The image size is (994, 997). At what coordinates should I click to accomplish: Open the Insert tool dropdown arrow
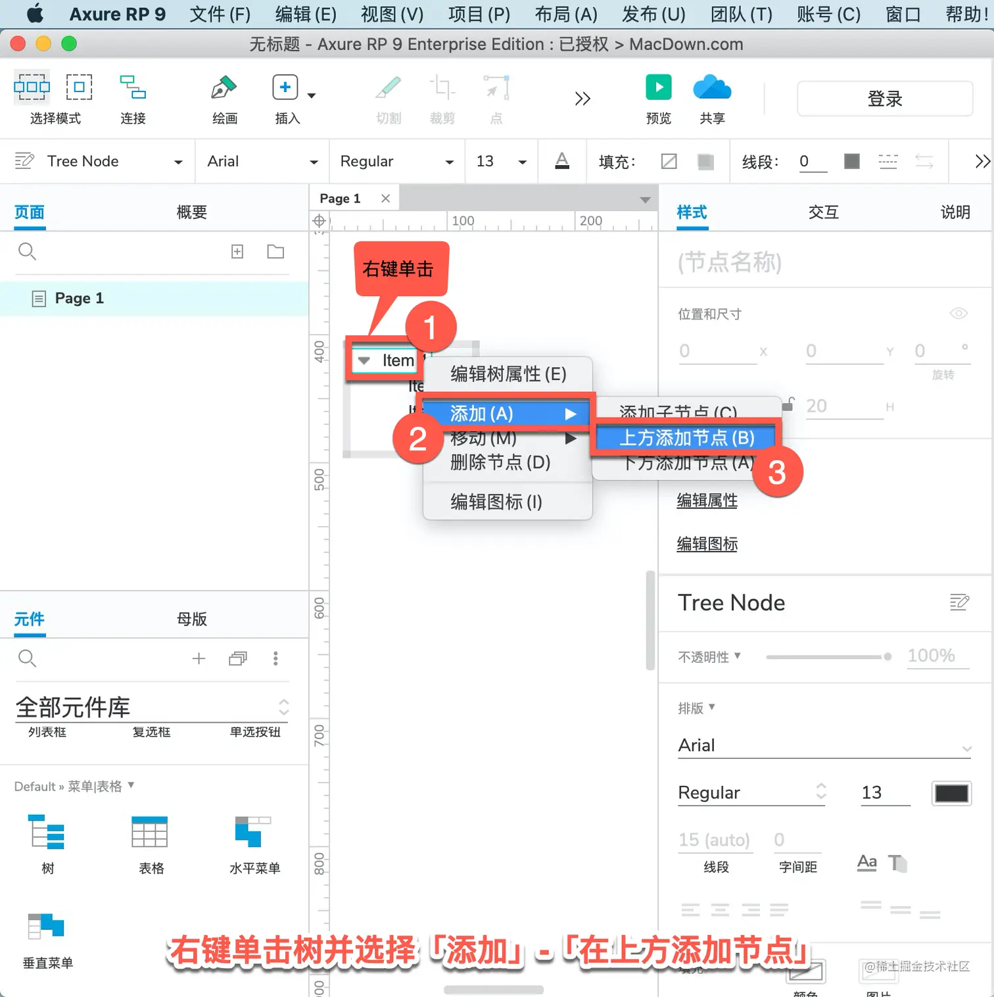pyautogui.click(x=312, y=95)
